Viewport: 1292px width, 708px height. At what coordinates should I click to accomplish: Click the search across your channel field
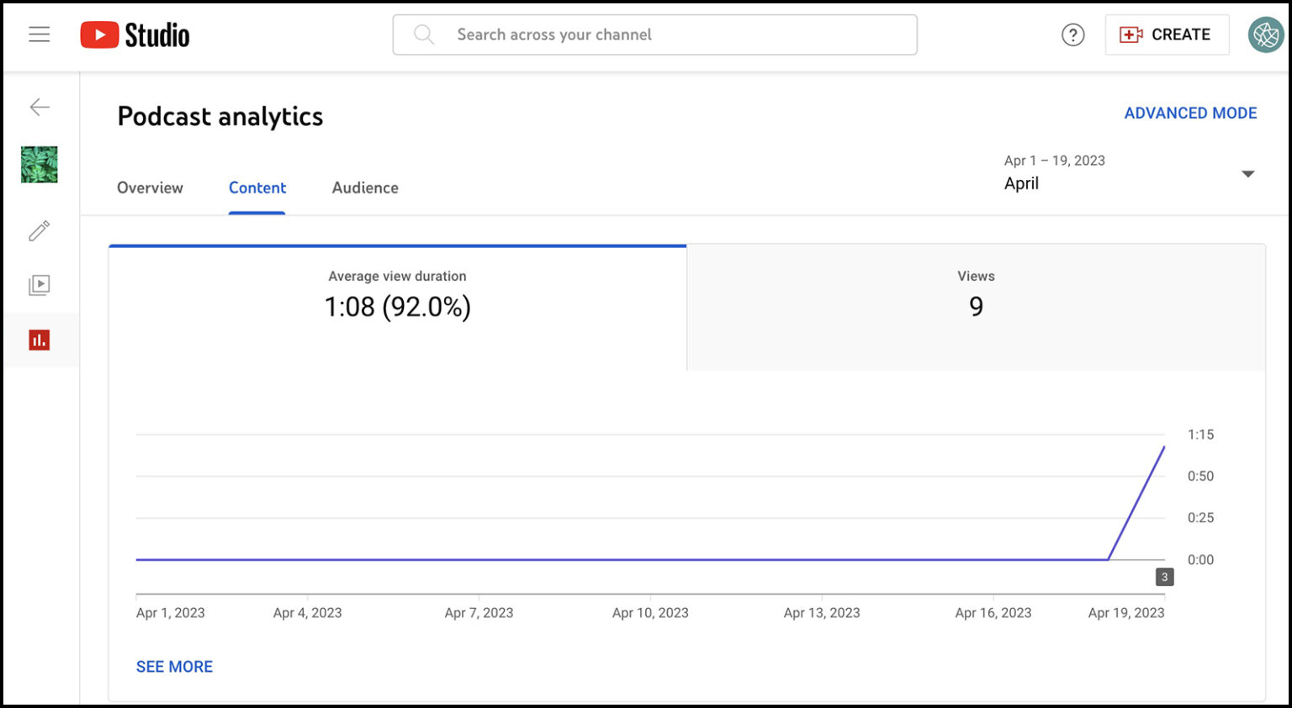click(654, 34)
